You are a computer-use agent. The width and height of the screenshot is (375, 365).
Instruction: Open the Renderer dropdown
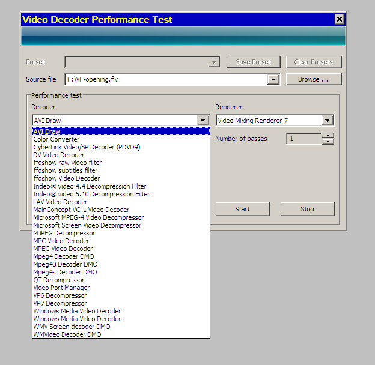(x=327, y=121)
